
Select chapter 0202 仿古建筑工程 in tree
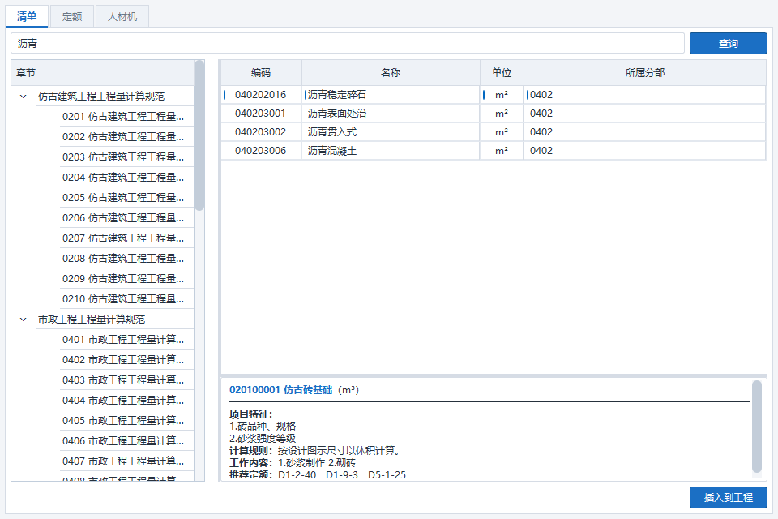tap(123, 136)
